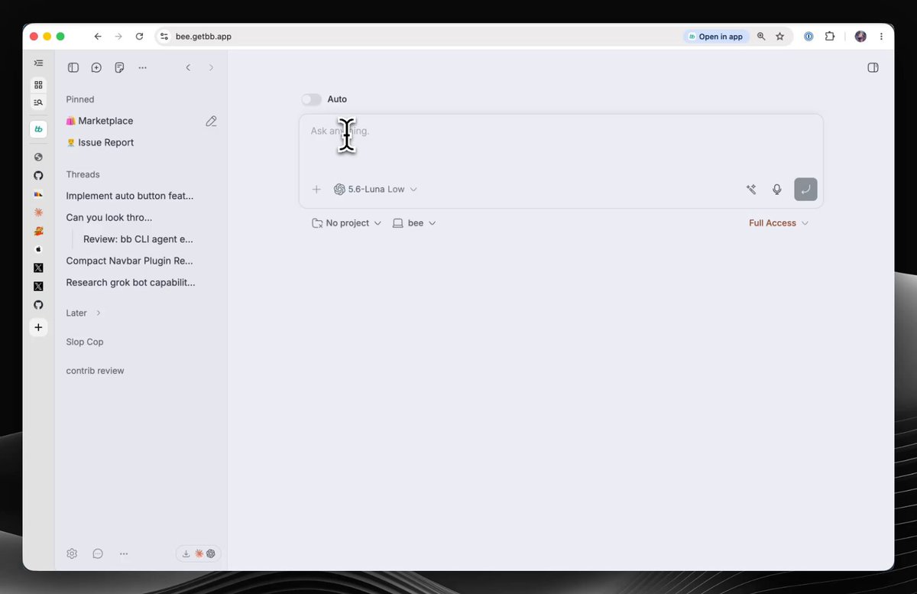Image resolution: width=917 pixels, height=594 pixels.
Task: Go back with the sidebar header left chevron
Action: point(188,67)
